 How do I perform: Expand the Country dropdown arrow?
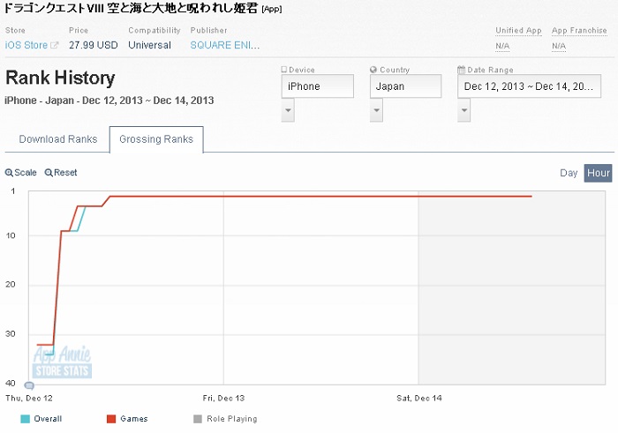pyautogui.click(x=377, y=110)
